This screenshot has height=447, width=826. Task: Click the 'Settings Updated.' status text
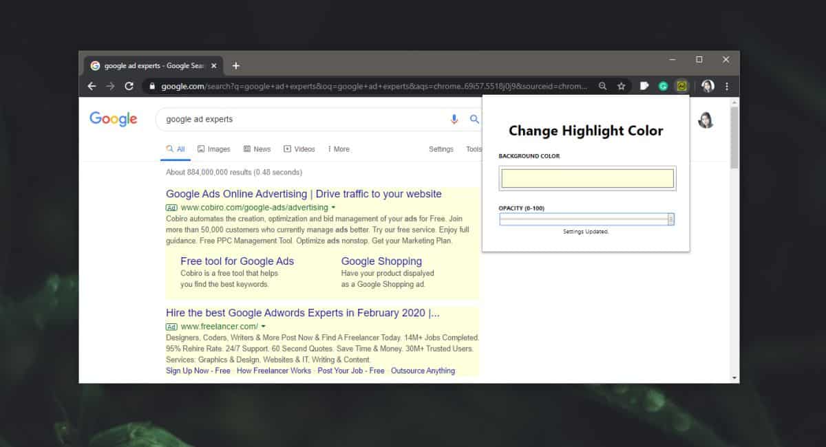pos(586,232)
